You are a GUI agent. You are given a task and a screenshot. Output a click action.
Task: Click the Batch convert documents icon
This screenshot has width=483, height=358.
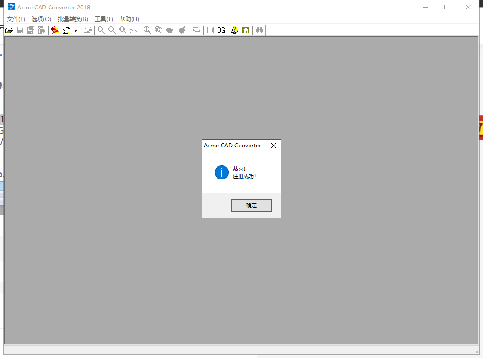pyautogui.click(x=66, y=30)
